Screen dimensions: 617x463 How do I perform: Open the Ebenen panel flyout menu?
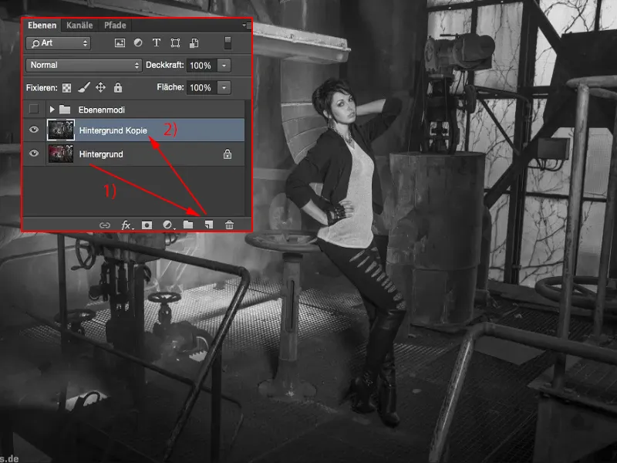pyautogui.click(x=247, y=25)
